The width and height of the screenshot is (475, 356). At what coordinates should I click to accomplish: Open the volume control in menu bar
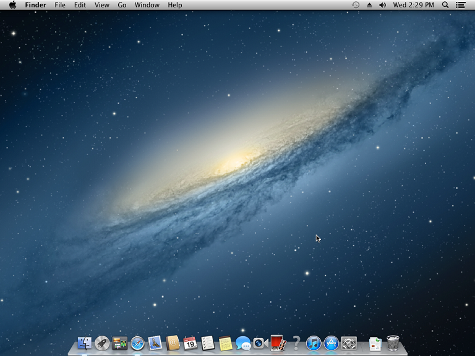(382, 5)
